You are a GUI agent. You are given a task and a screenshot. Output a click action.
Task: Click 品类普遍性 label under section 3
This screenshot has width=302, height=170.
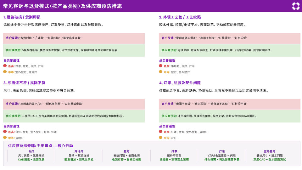(12, 126)
